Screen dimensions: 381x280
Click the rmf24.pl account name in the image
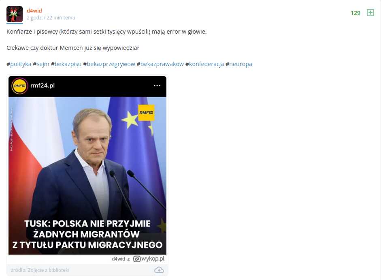tap(43, 85)
